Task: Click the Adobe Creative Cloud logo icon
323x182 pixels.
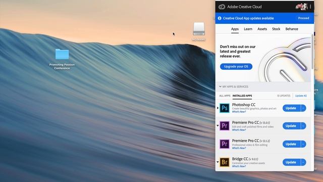Action: (222, 7)
